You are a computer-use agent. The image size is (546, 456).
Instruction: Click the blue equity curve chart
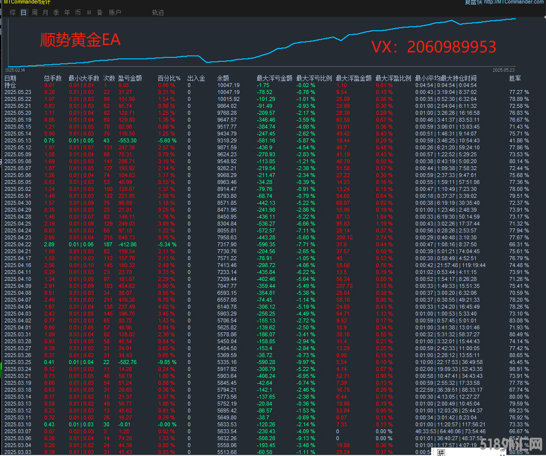point(261,42)
